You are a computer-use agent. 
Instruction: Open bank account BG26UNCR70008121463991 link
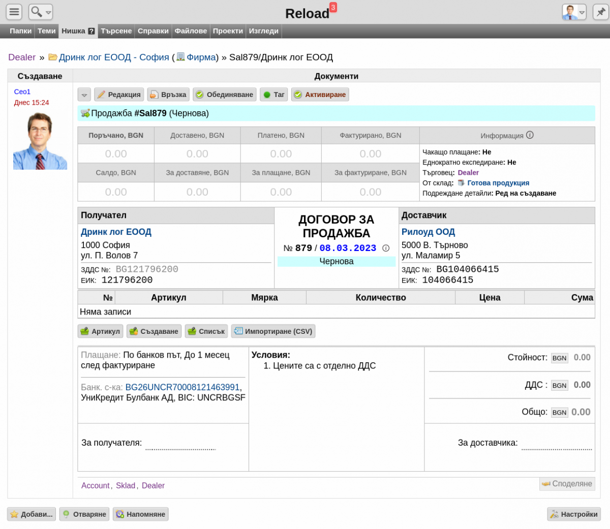click(182, 387)
